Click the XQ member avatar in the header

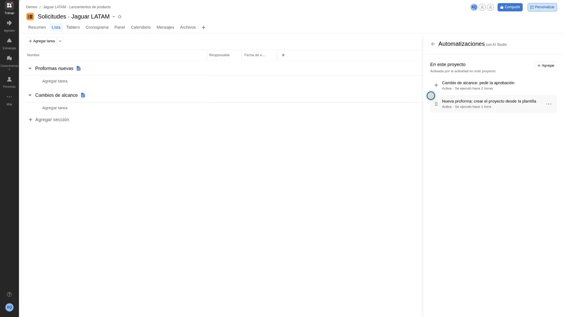474,7
